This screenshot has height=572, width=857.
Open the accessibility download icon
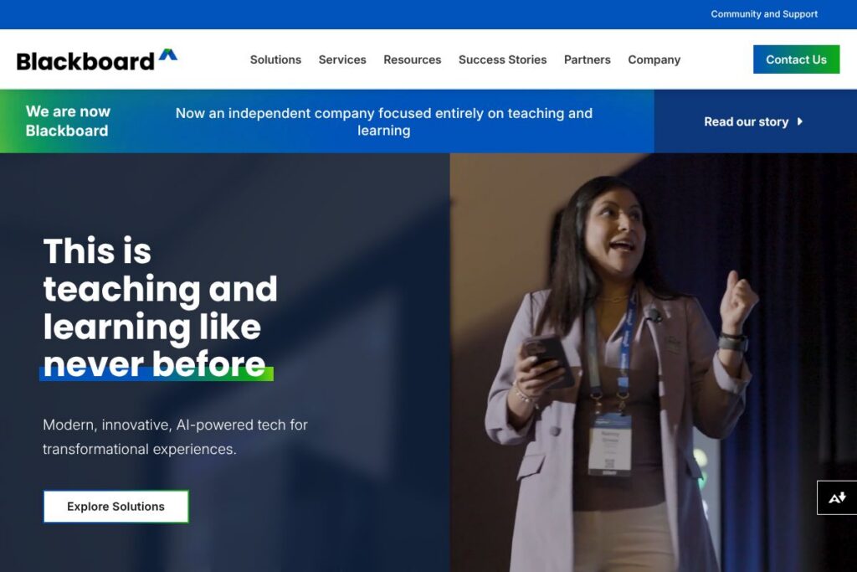837,497
